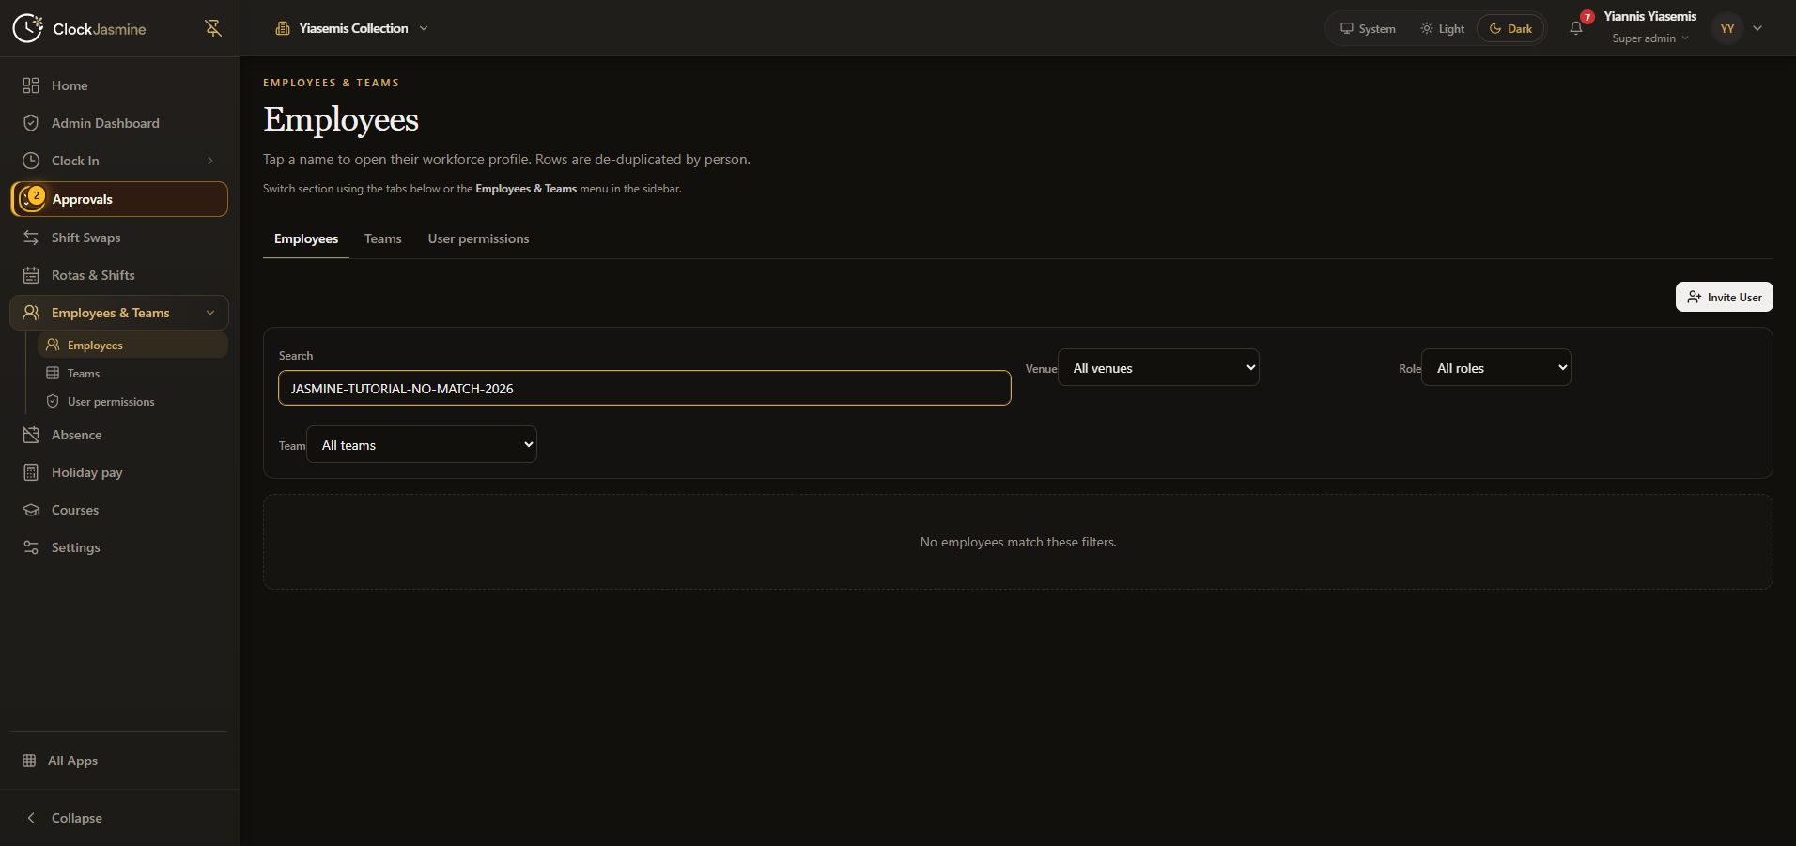Click the Holiday pay calculator icon
Viewport: 1796px width, 846px height.
tap(31, 472)
